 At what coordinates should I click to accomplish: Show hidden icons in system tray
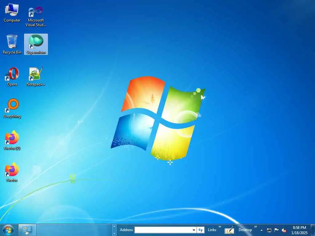(x=261, y=230)
